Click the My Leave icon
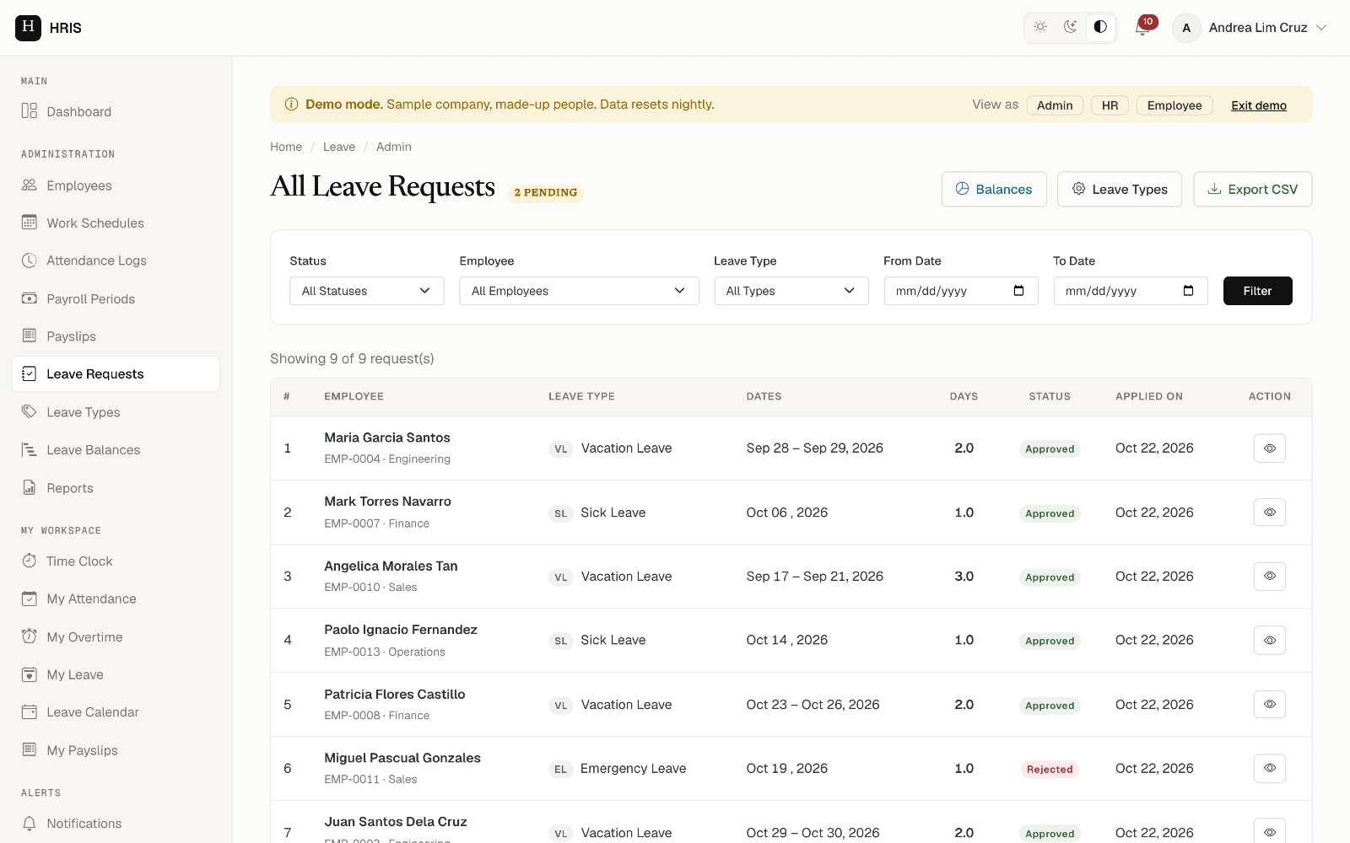This screenshot has width=1350, height=843. tap(30, 674)
